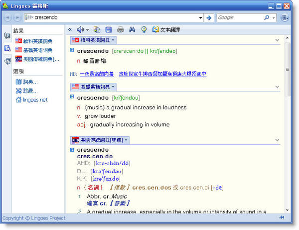Image resolution: width=299 pixels, height=230 pixels.
Task: Minimize the Lingoes window
Action: [x=271, y=6]
